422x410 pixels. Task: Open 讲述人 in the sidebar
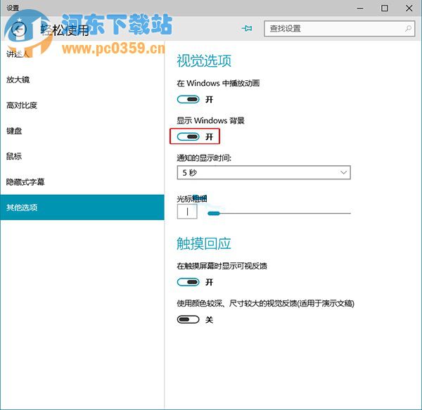(x=82, y=54)
